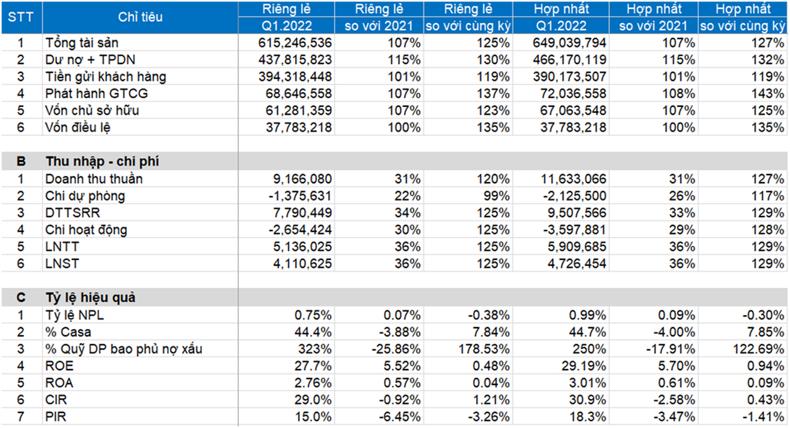Select the 'Phát hành GTCG' row label

tap(97, 94)
